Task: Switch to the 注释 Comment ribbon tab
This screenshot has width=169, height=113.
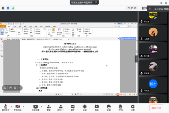Action: 14,26
